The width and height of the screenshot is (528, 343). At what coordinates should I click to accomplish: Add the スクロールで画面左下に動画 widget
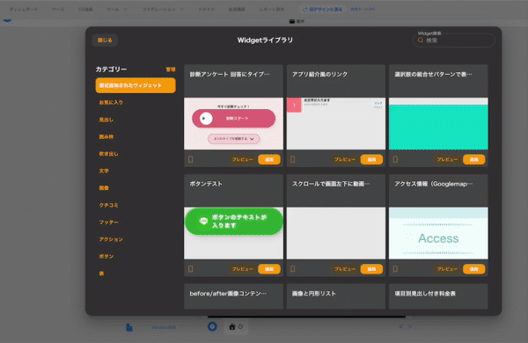click(x=371, y=269)
